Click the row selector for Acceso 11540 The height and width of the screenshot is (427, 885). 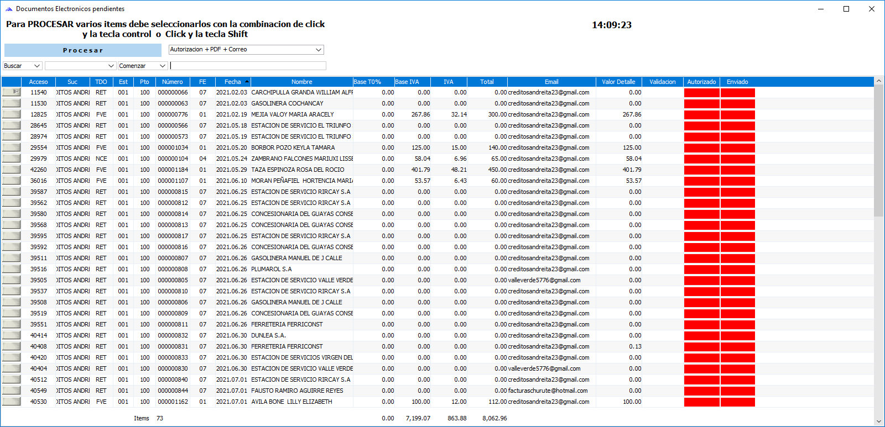click(11, 92)
